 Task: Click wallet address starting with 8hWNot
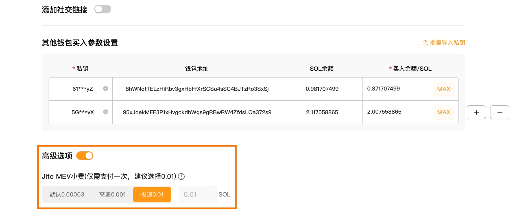click(x=197, y=89)
